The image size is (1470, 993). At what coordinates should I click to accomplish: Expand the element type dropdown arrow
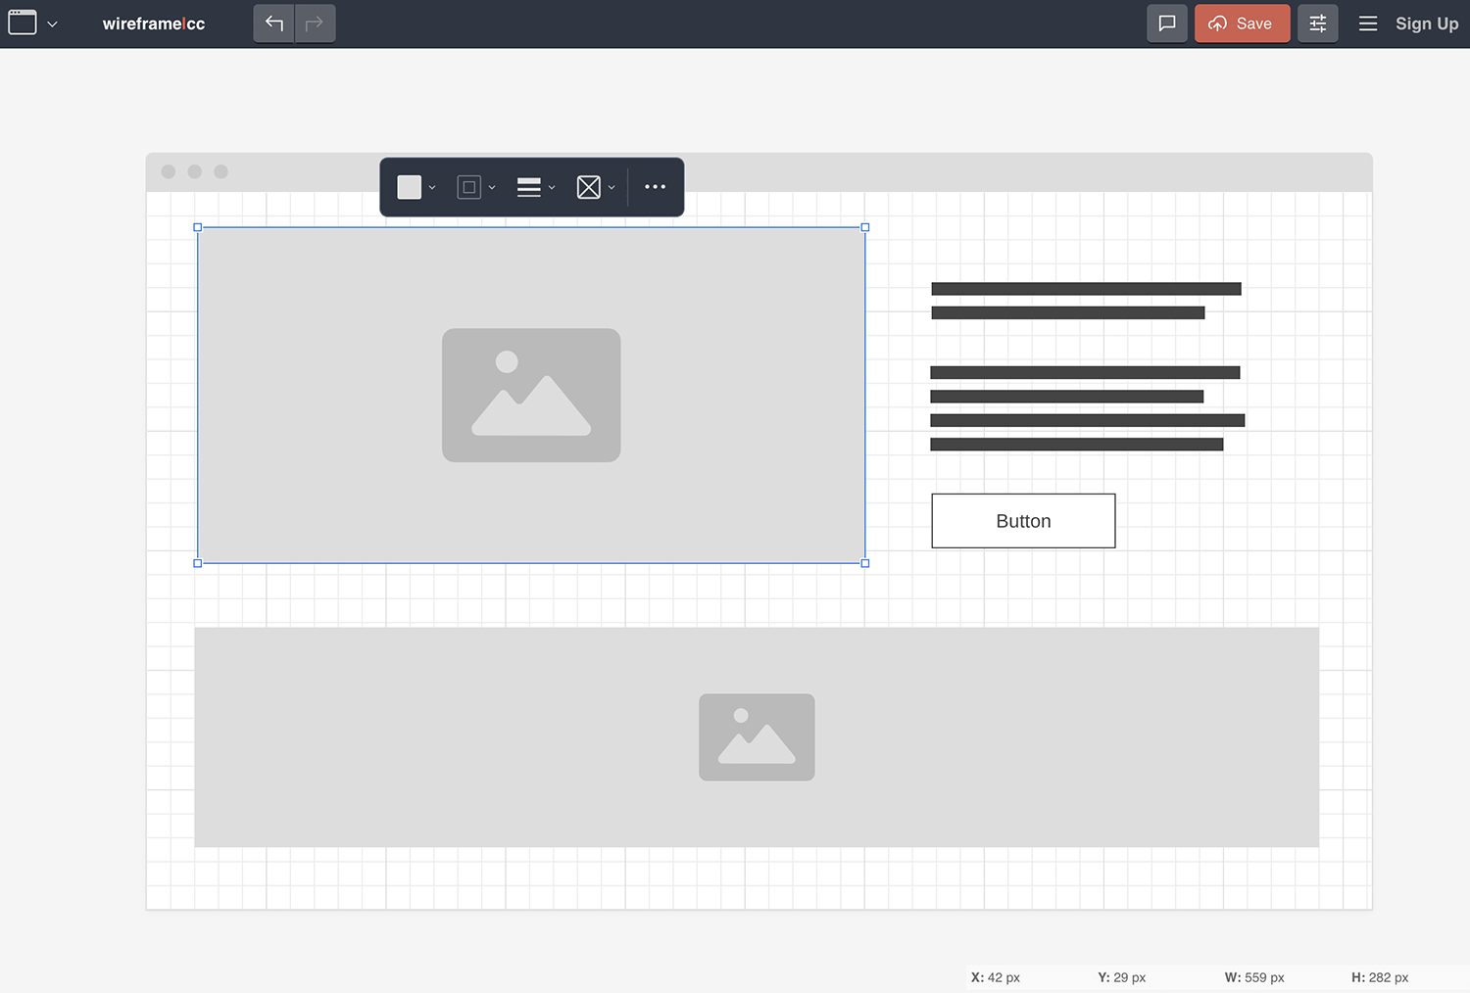pos(612,188)
